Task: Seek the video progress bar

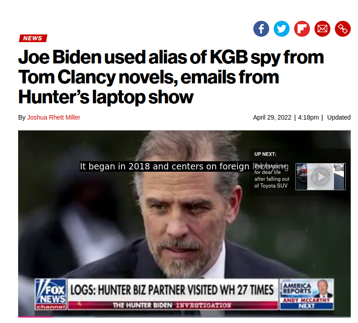Action: (x=184, y=317)
